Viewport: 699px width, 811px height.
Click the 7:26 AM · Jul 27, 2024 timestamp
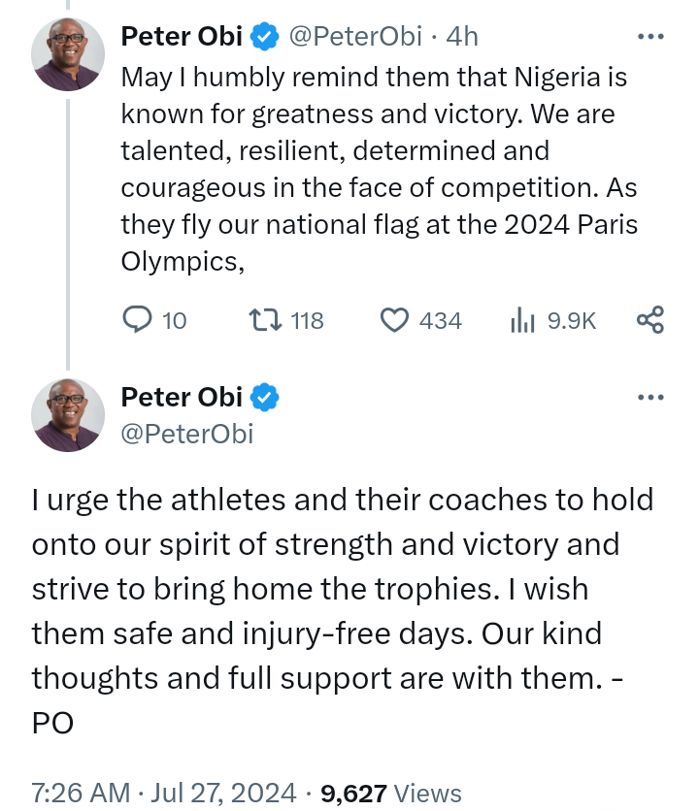[x=164, y=793]
